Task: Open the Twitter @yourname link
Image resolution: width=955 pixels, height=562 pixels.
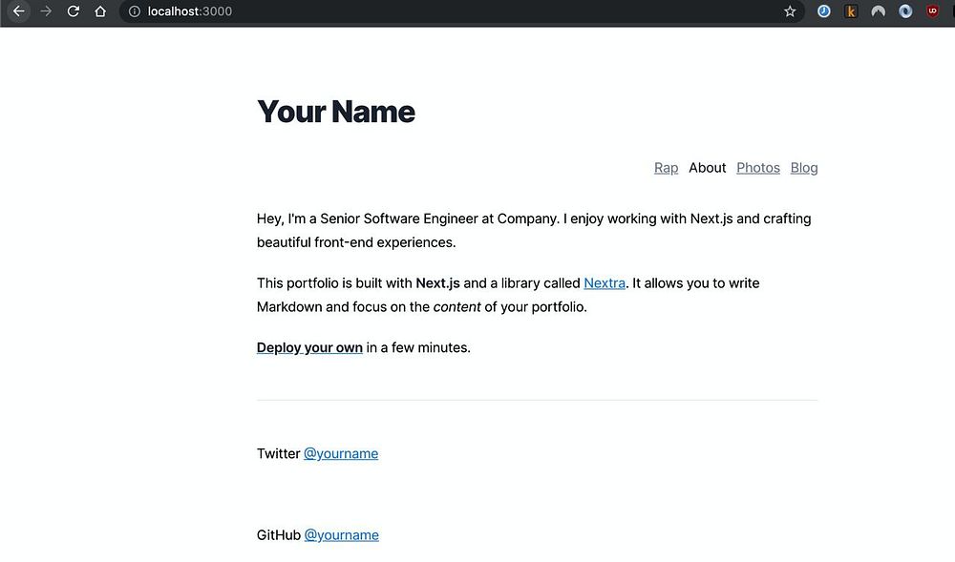Action: tap(341, 454)
